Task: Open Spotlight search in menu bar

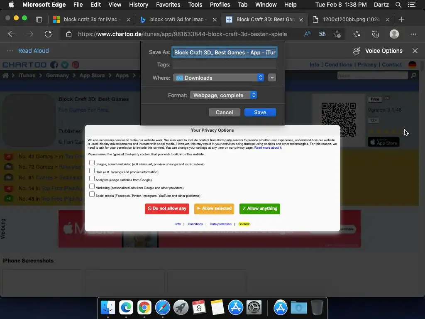Action: (x=398, y=5)
